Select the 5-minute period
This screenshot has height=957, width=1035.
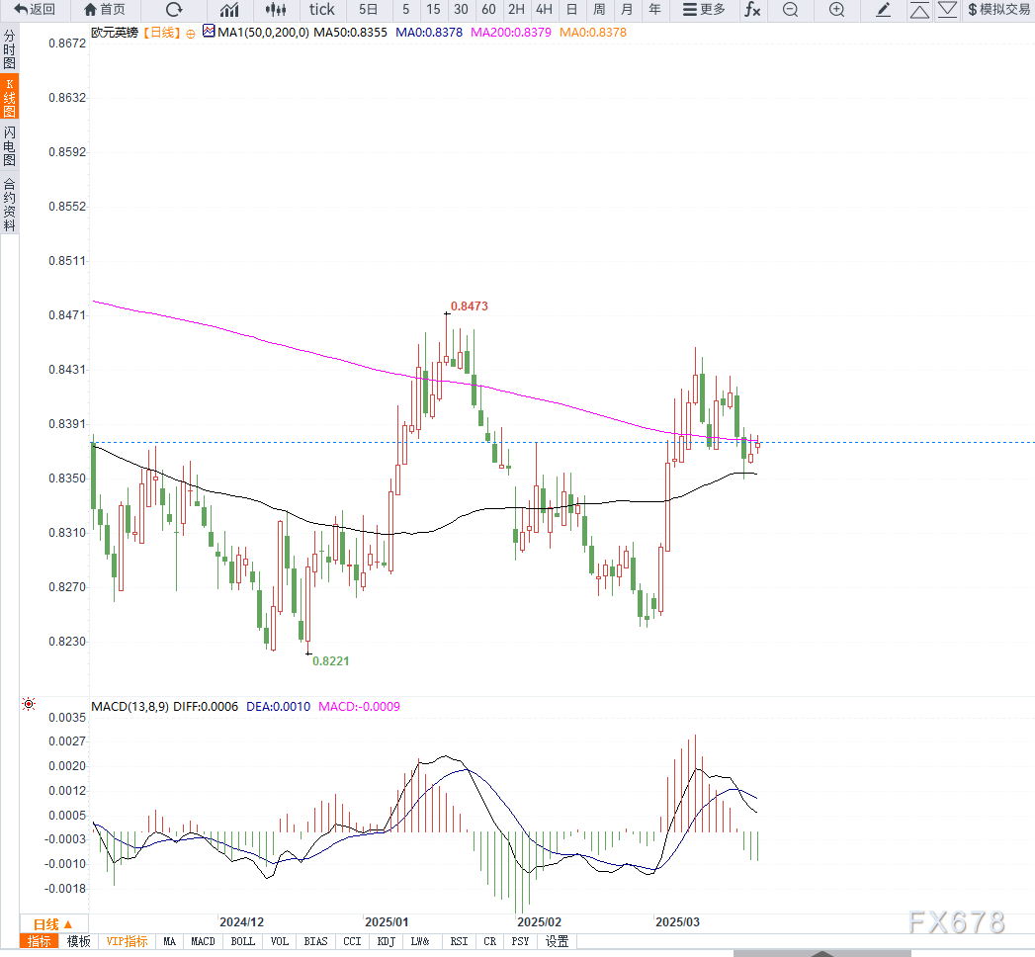click(x=405, y=9)
